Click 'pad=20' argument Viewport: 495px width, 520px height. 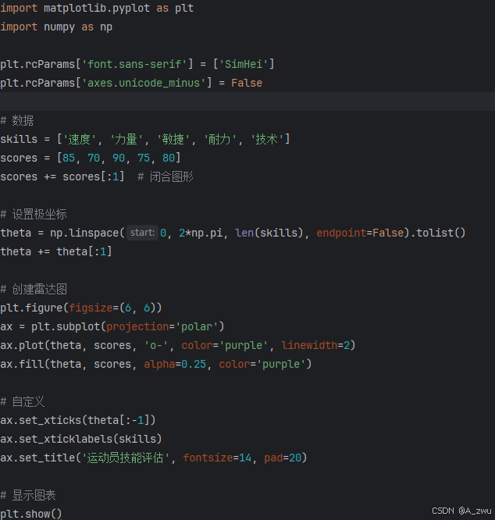pos(283,458)
